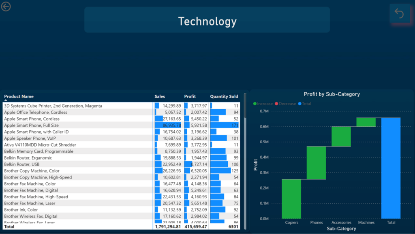This screenshot has width=415, height=234.
Task: Click the sort arrow under Product Name
Action: tap(6, 100)
